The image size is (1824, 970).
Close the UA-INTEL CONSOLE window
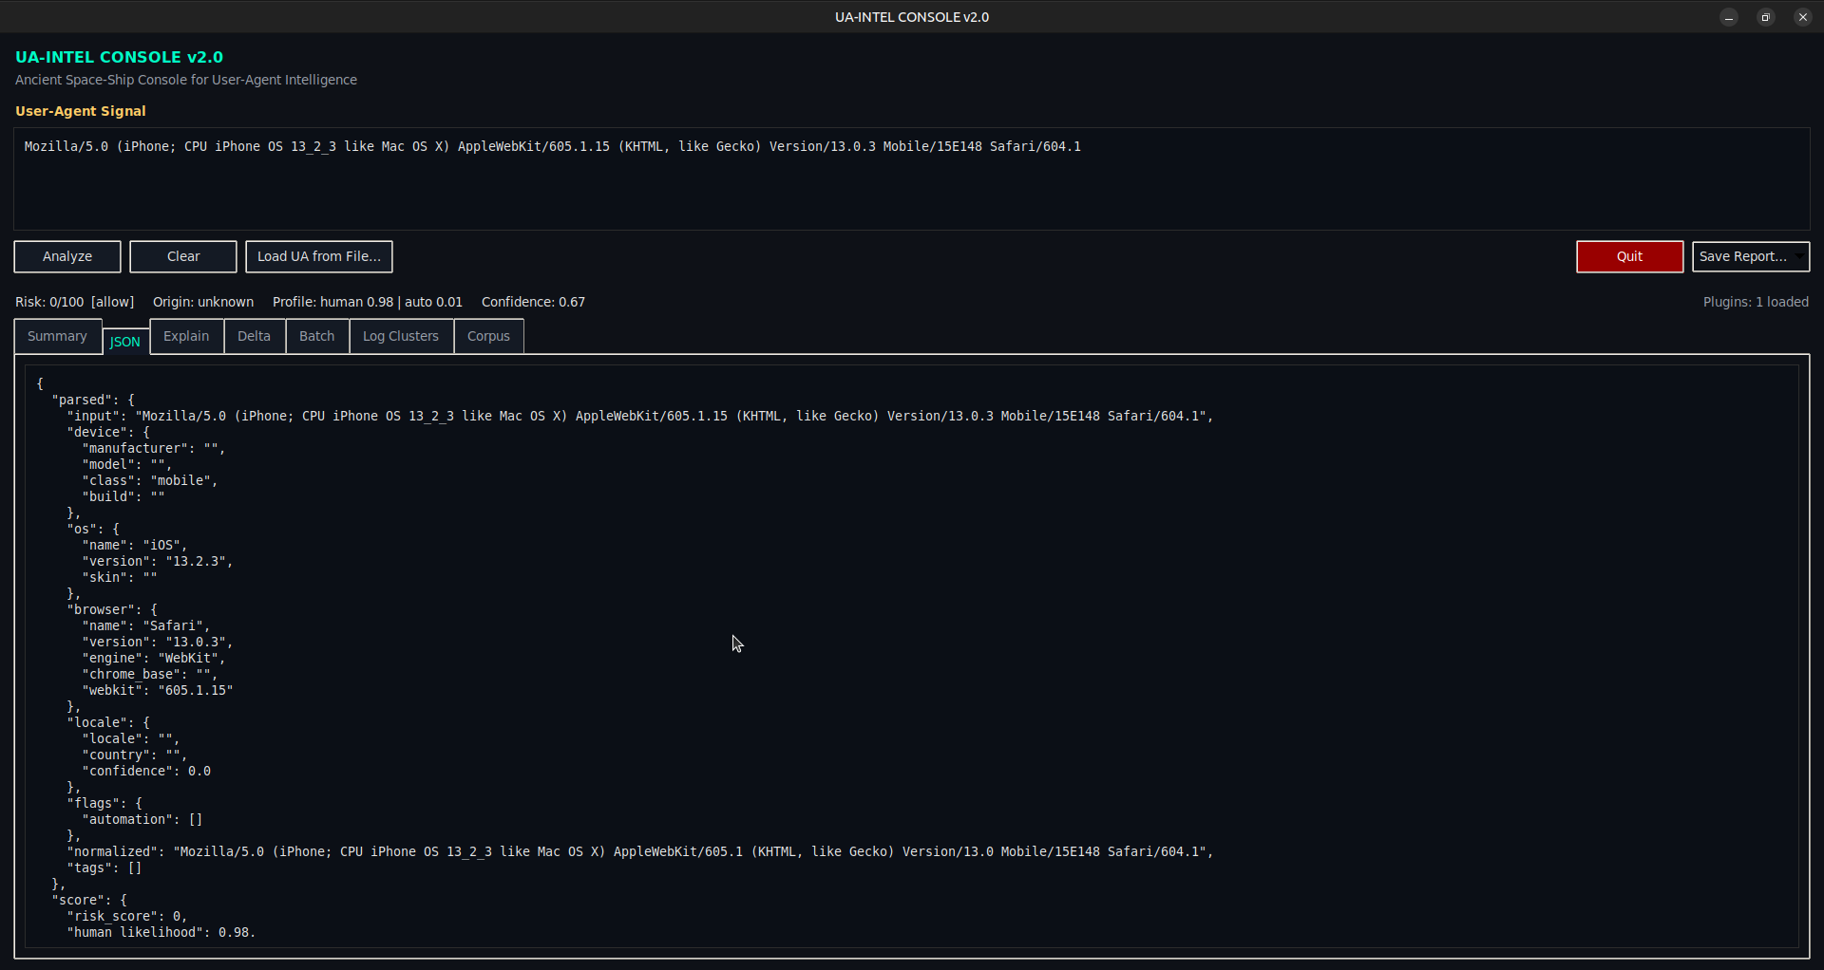tap(1802, 17)
